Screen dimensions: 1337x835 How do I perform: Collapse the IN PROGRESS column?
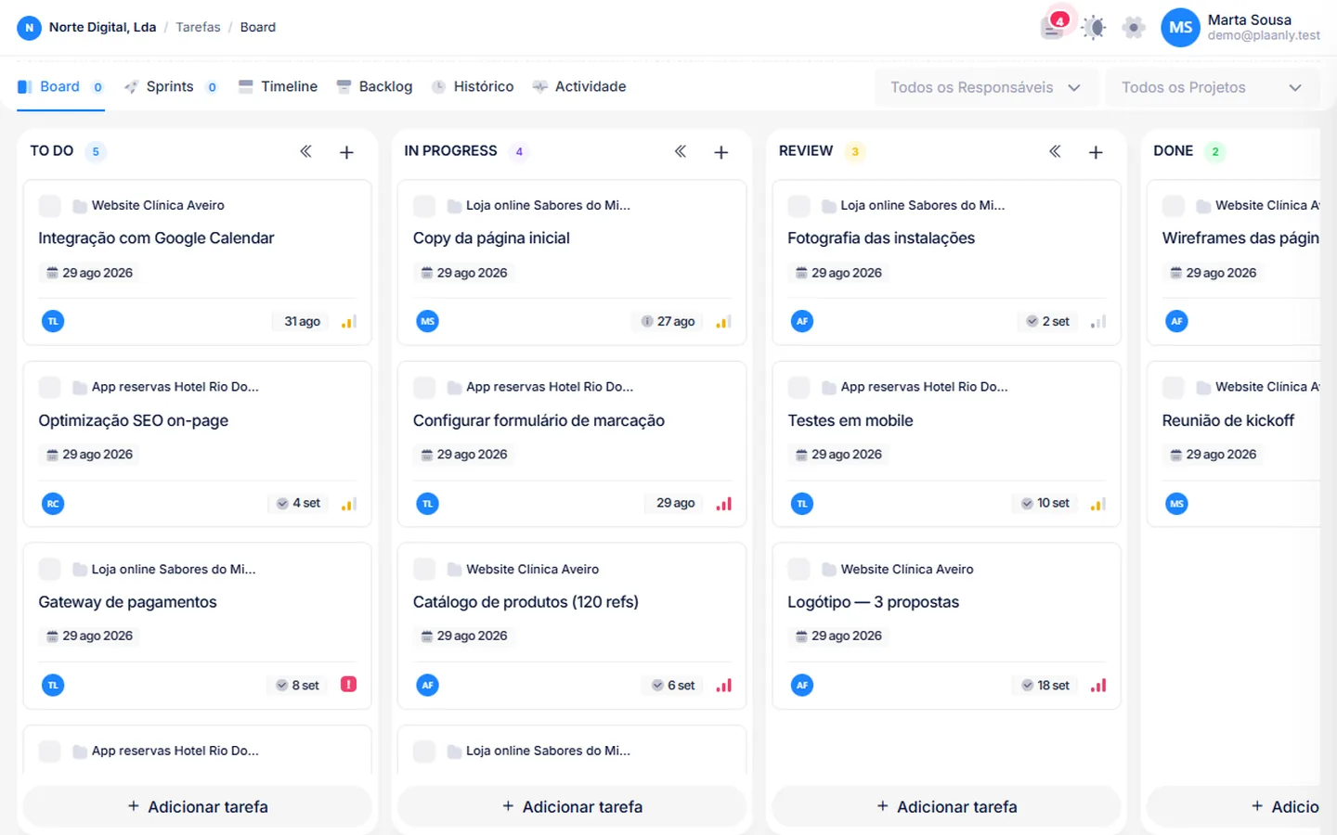click(x=681, y=151)
